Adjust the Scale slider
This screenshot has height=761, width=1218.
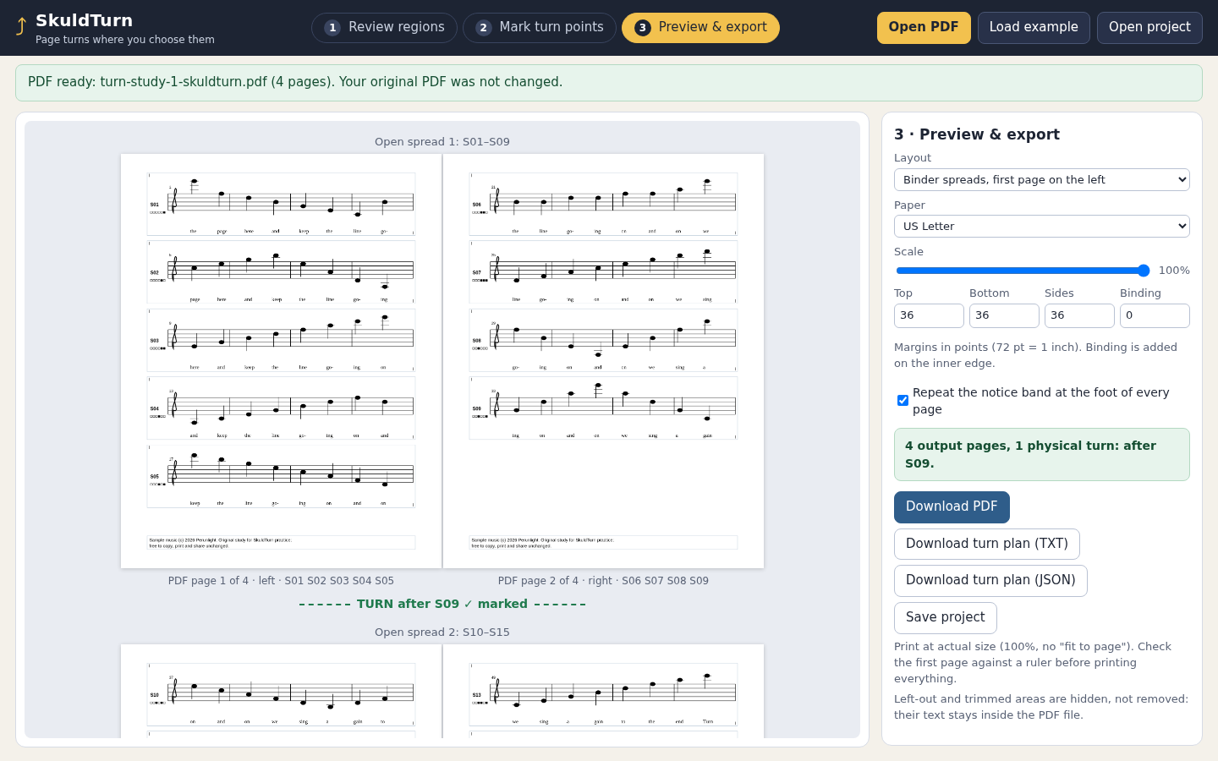coord(1023,271)
